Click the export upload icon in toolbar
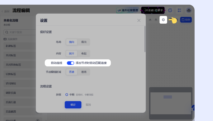The height and width of the screenshot is (121, 213). pyautogui.click(x=156, y=20)
